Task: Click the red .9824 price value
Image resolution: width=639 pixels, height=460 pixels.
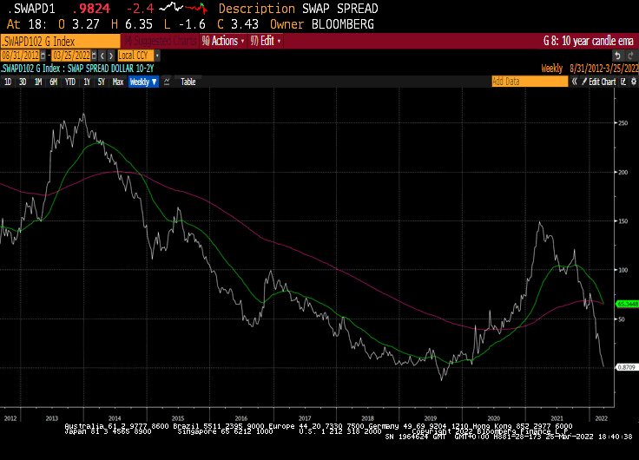Action: coord(91,9)
